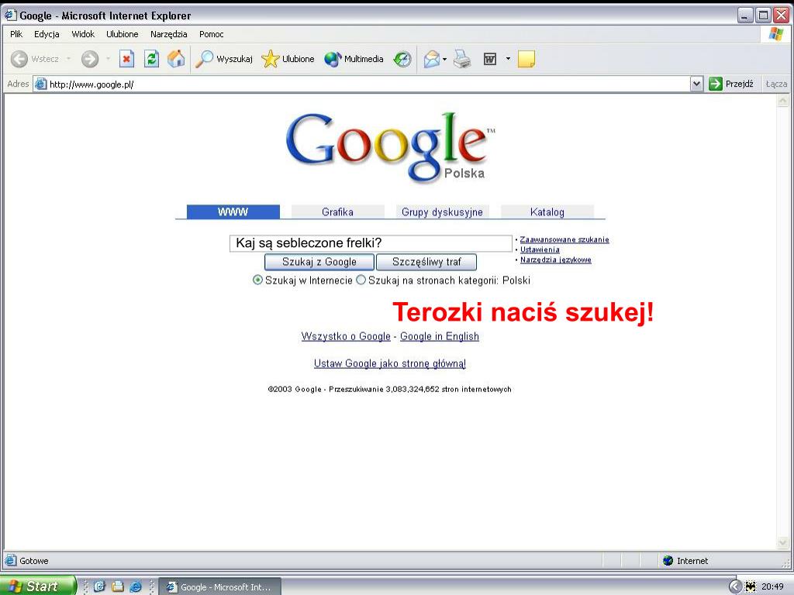Switch to the Grupy dyskusyjne tab
Viewport: 794px width, 595px height.
(443, 212)
